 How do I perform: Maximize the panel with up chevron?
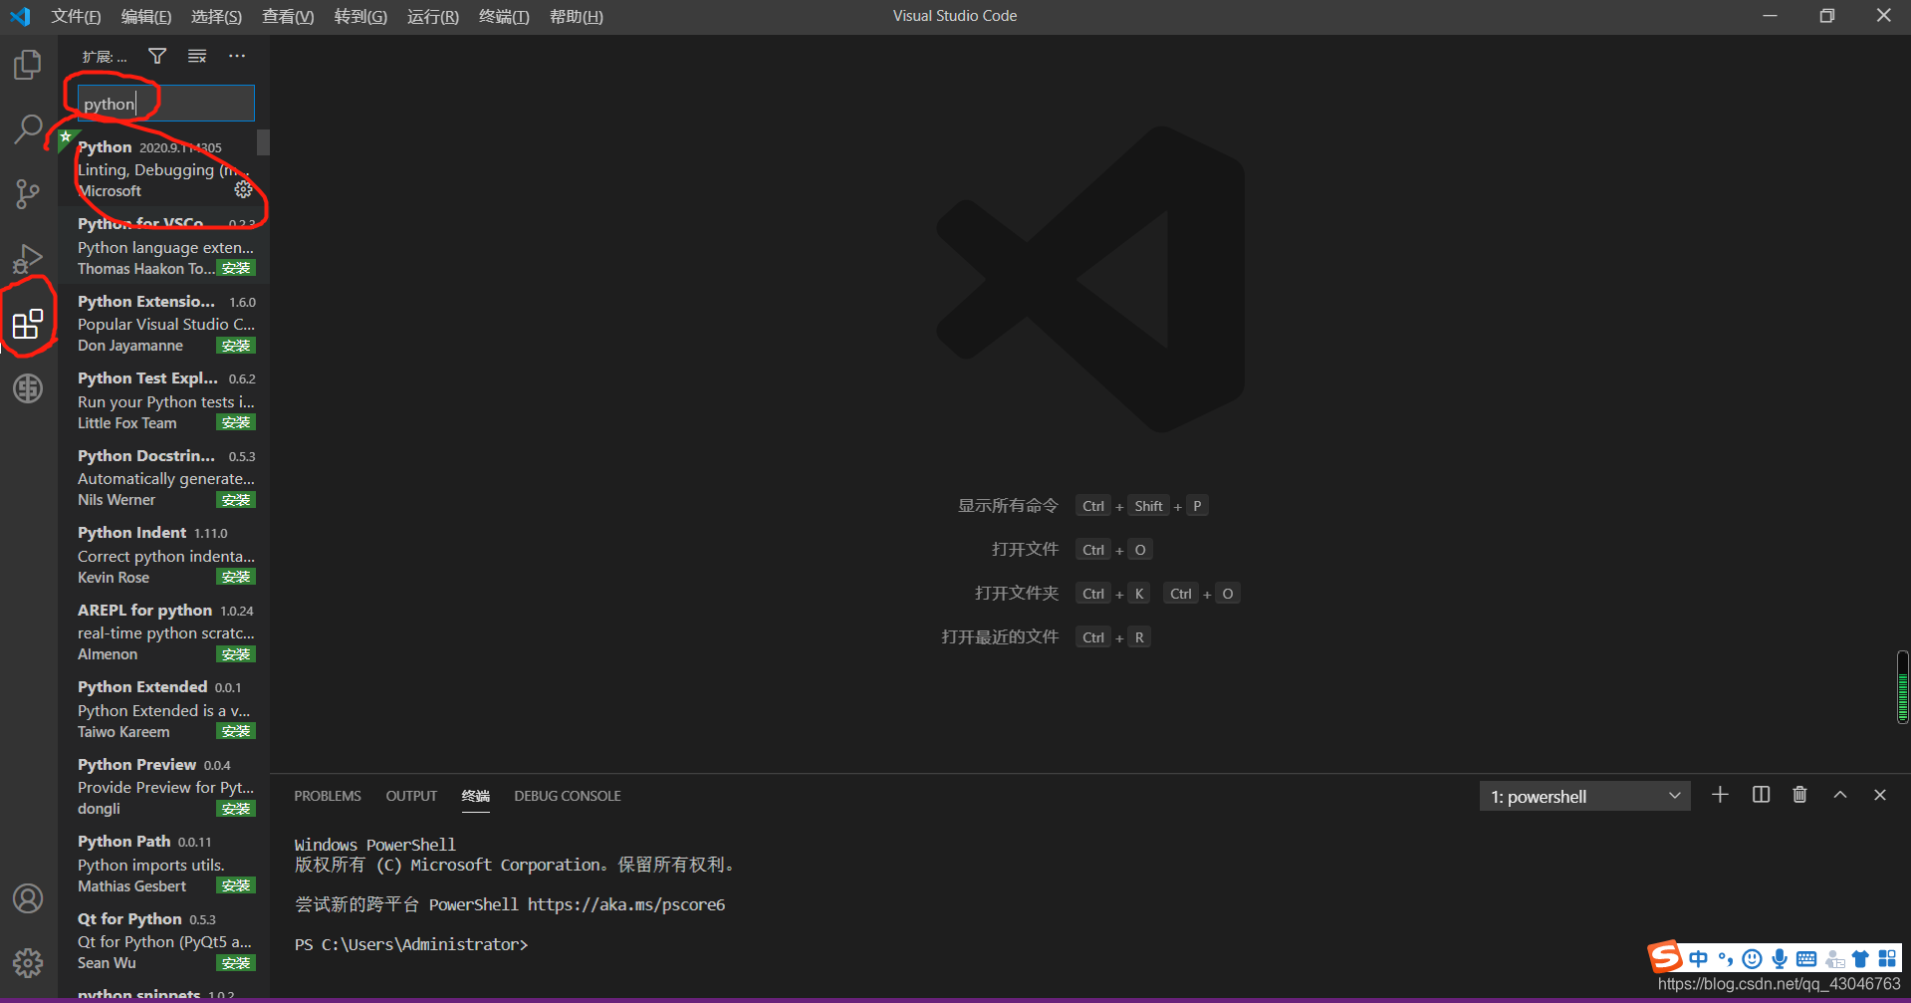coord(1840,795)
